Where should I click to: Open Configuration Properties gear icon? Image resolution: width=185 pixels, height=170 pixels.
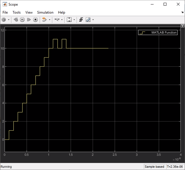pos(4,20)
